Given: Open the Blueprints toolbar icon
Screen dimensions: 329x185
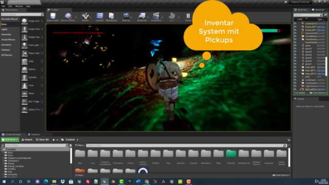Looking at the screenshot, I should pos(142,16).
